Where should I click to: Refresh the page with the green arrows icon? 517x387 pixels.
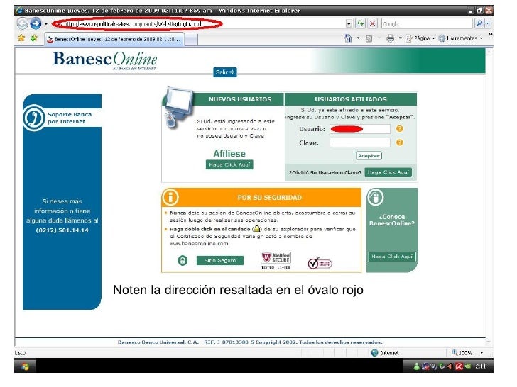click(360, 23)
